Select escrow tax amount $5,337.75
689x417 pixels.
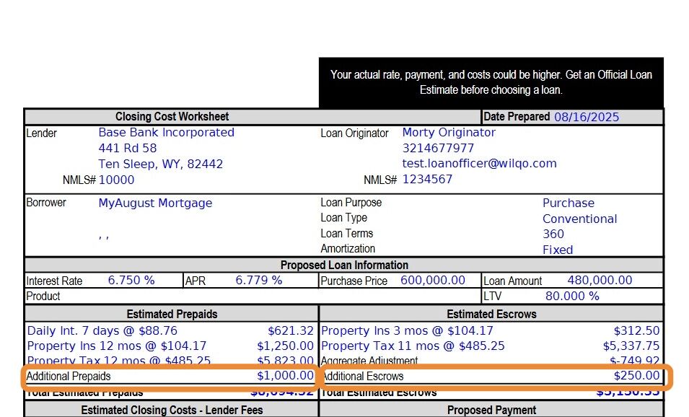coord(631,346)
